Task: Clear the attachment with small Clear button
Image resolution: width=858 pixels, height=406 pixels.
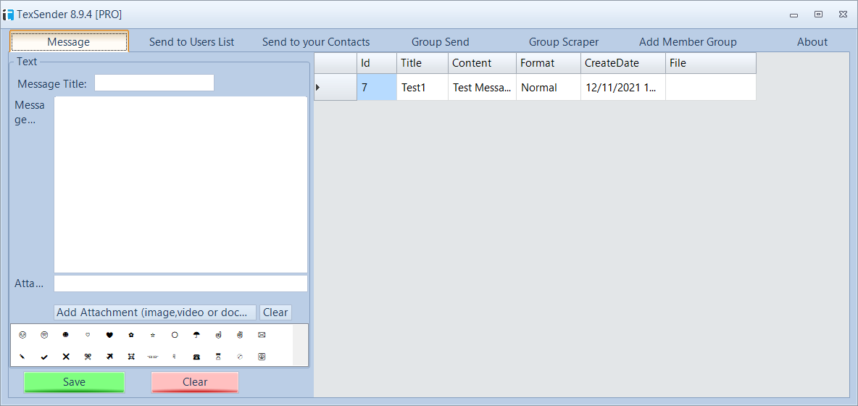Action: [275, 312]
